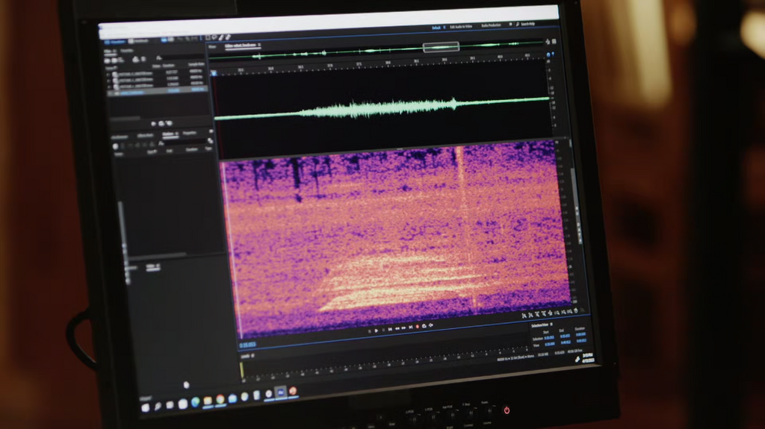Click the blue playhead marker on timeline
Image resolution: width=765 pixels, height=429 pixels.
[213, 74]
